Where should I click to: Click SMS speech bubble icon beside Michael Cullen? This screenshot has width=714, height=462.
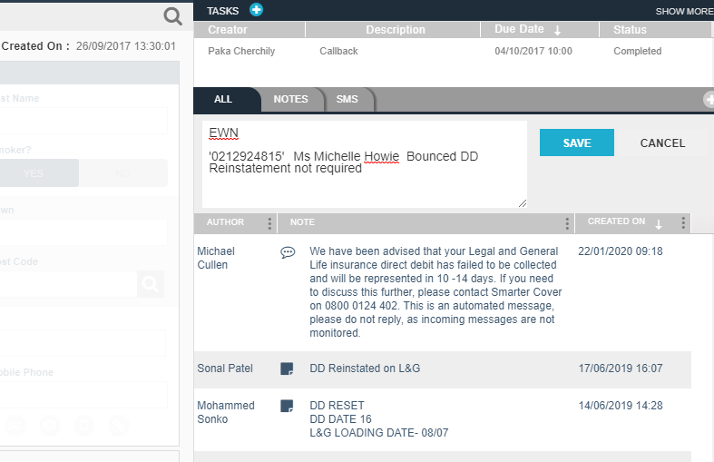click(x=287, y=252)
